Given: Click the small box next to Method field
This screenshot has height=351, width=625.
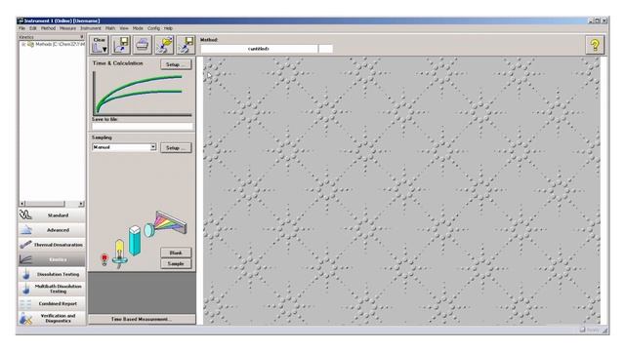Looking at the screenshot, I should pos(325,49).
